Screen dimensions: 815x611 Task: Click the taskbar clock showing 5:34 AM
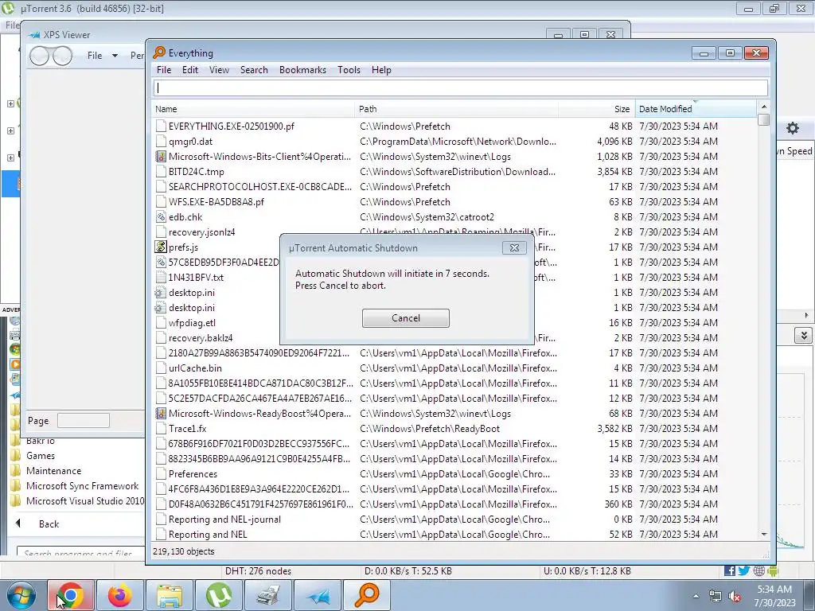(x=774, y=590)
